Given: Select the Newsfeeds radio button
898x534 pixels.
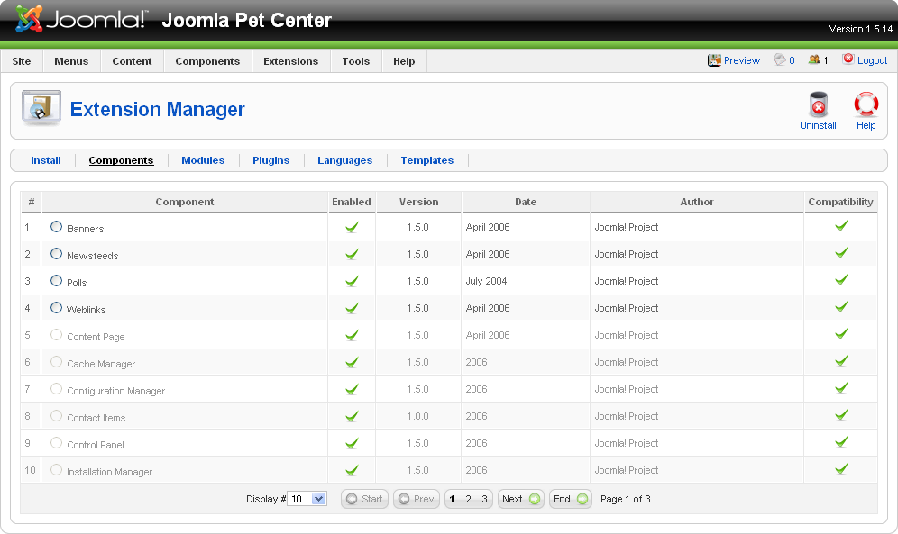Looking at the screenshot, I should [x=56, y=253].
